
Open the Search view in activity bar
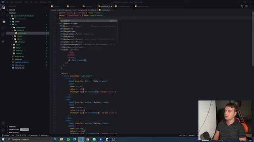tap(3, 14)
